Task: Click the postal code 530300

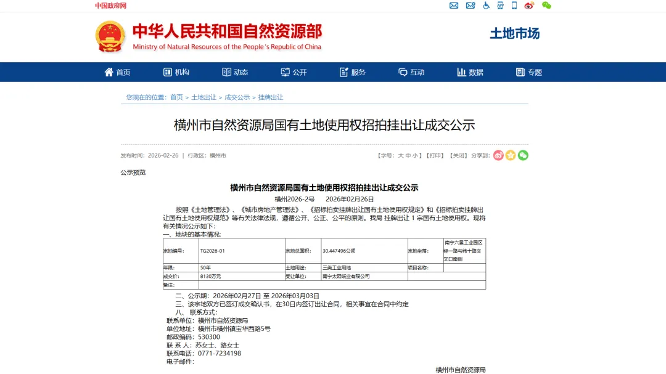Action: [x=209, y=337]
